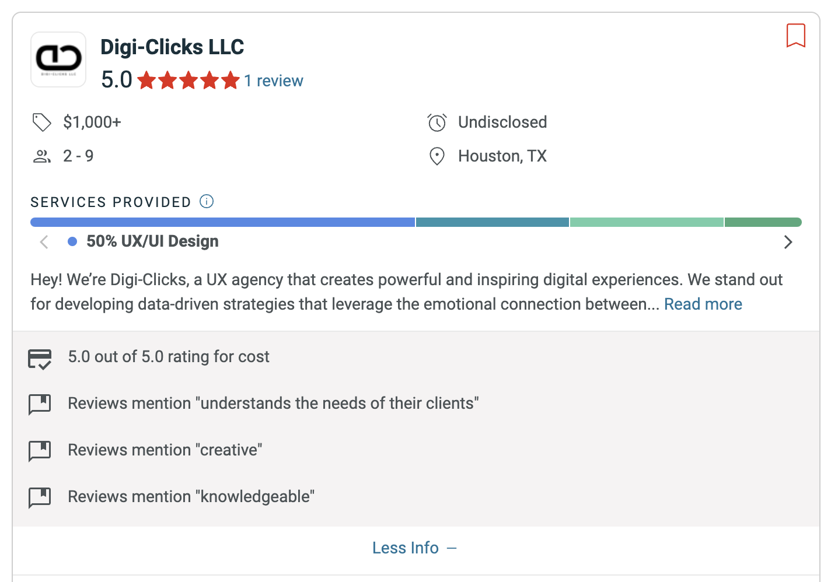Click review icon beside "creative" mention
The image size is (831, 582).
tap(40, 451)
